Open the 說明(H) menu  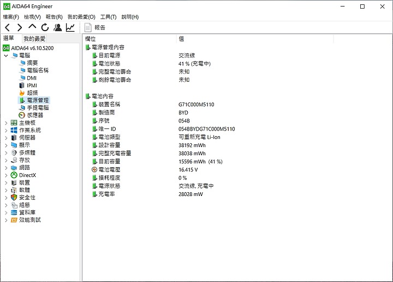pos(130,17)
